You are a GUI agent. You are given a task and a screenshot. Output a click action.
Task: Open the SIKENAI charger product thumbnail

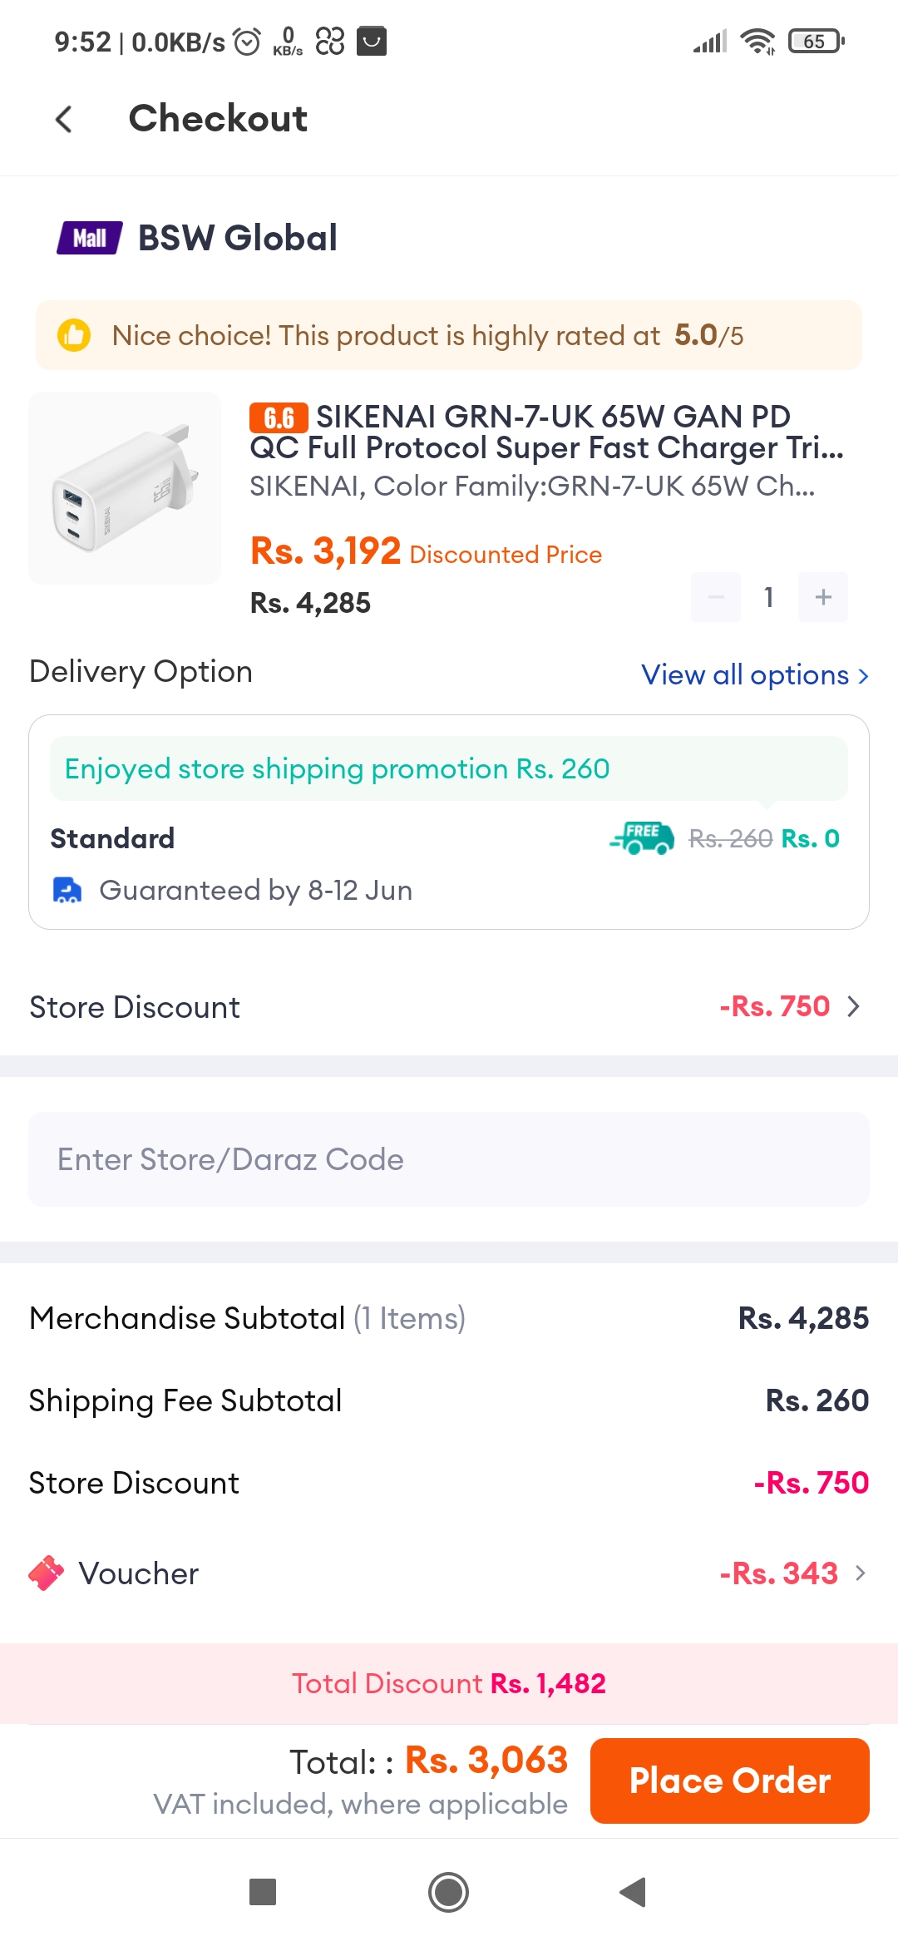point(125,488)
